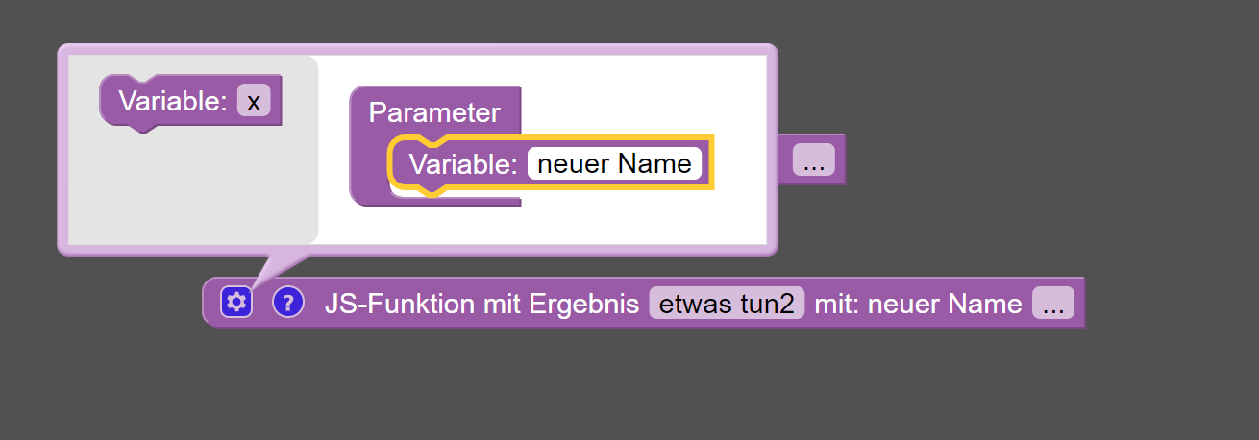
Task: Edit the "etwas tun2" function name field
Action: pos(727,304)
